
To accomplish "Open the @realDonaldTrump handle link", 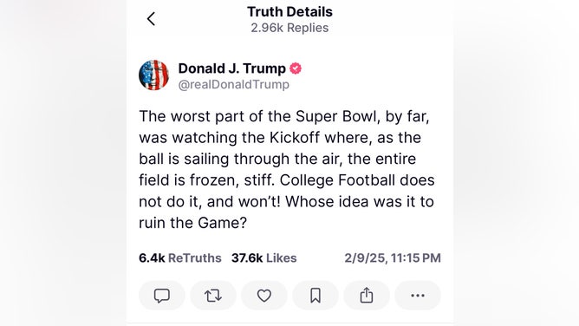I will [x=234, y=85].
